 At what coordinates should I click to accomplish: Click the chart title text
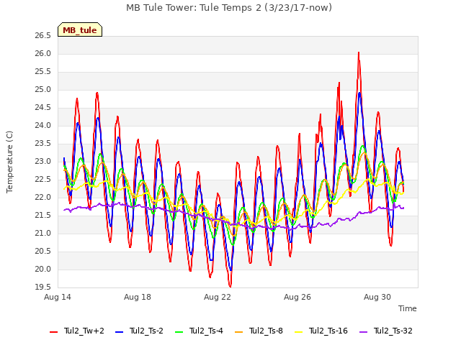pyautogui.click(x=229, y=8)
